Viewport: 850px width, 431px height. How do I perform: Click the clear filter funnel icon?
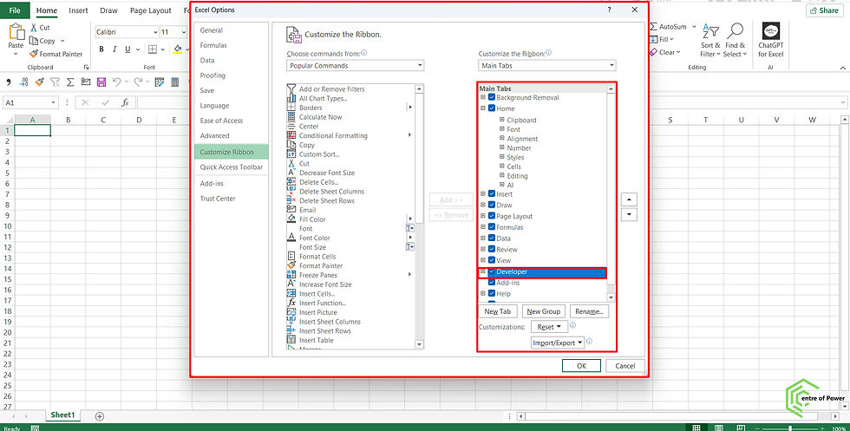[x=55, y=82]
